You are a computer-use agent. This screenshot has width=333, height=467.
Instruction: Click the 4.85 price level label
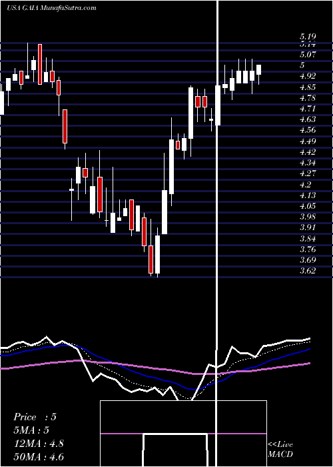tap(308, 87)
